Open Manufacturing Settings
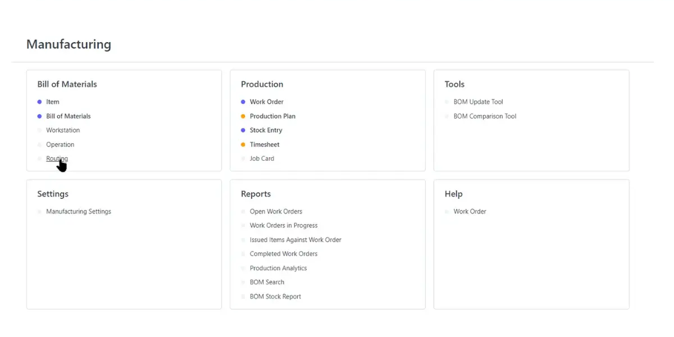The width and height of the screenshot is (674, 337). tap(79, 212)
